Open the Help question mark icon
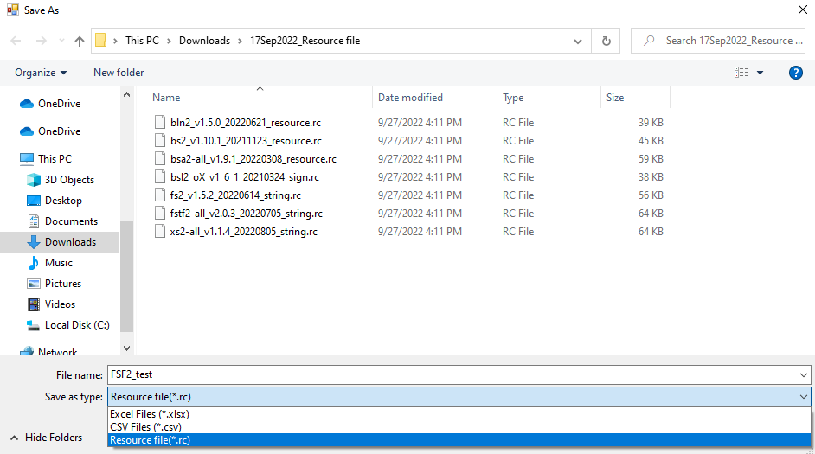This screenshot has height=454, width=815. click(x=796, y=73)
